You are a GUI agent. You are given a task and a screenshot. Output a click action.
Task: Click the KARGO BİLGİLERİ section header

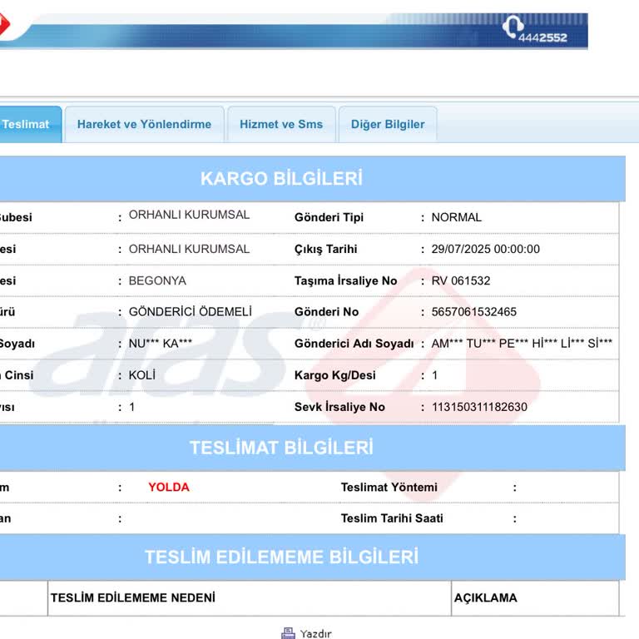281,179
